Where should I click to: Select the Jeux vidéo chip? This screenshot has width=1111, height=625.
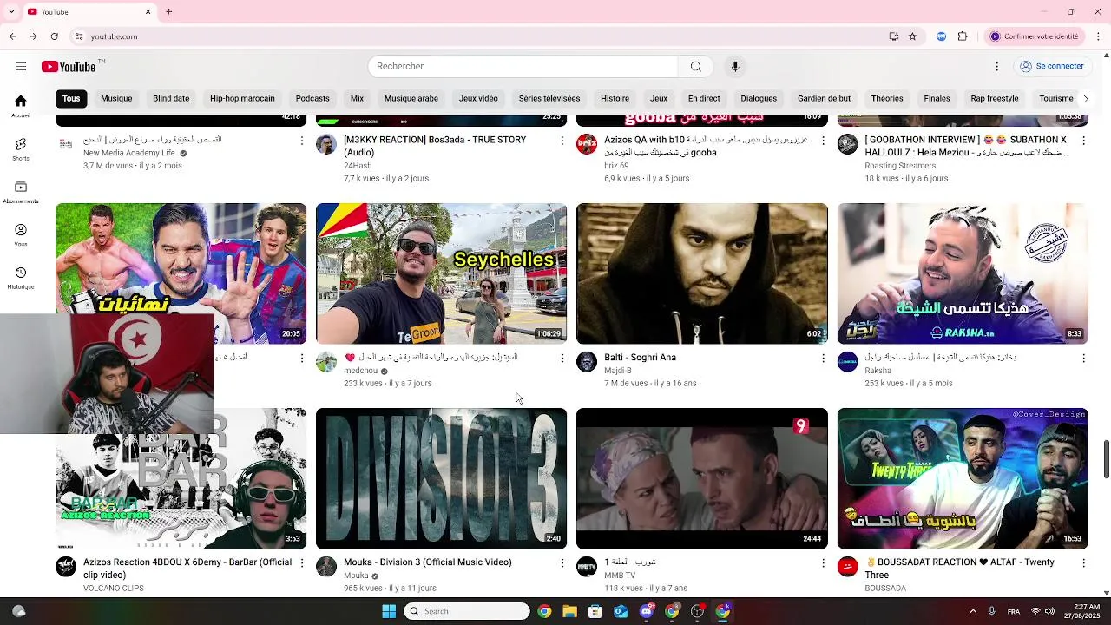click(478, 98)
